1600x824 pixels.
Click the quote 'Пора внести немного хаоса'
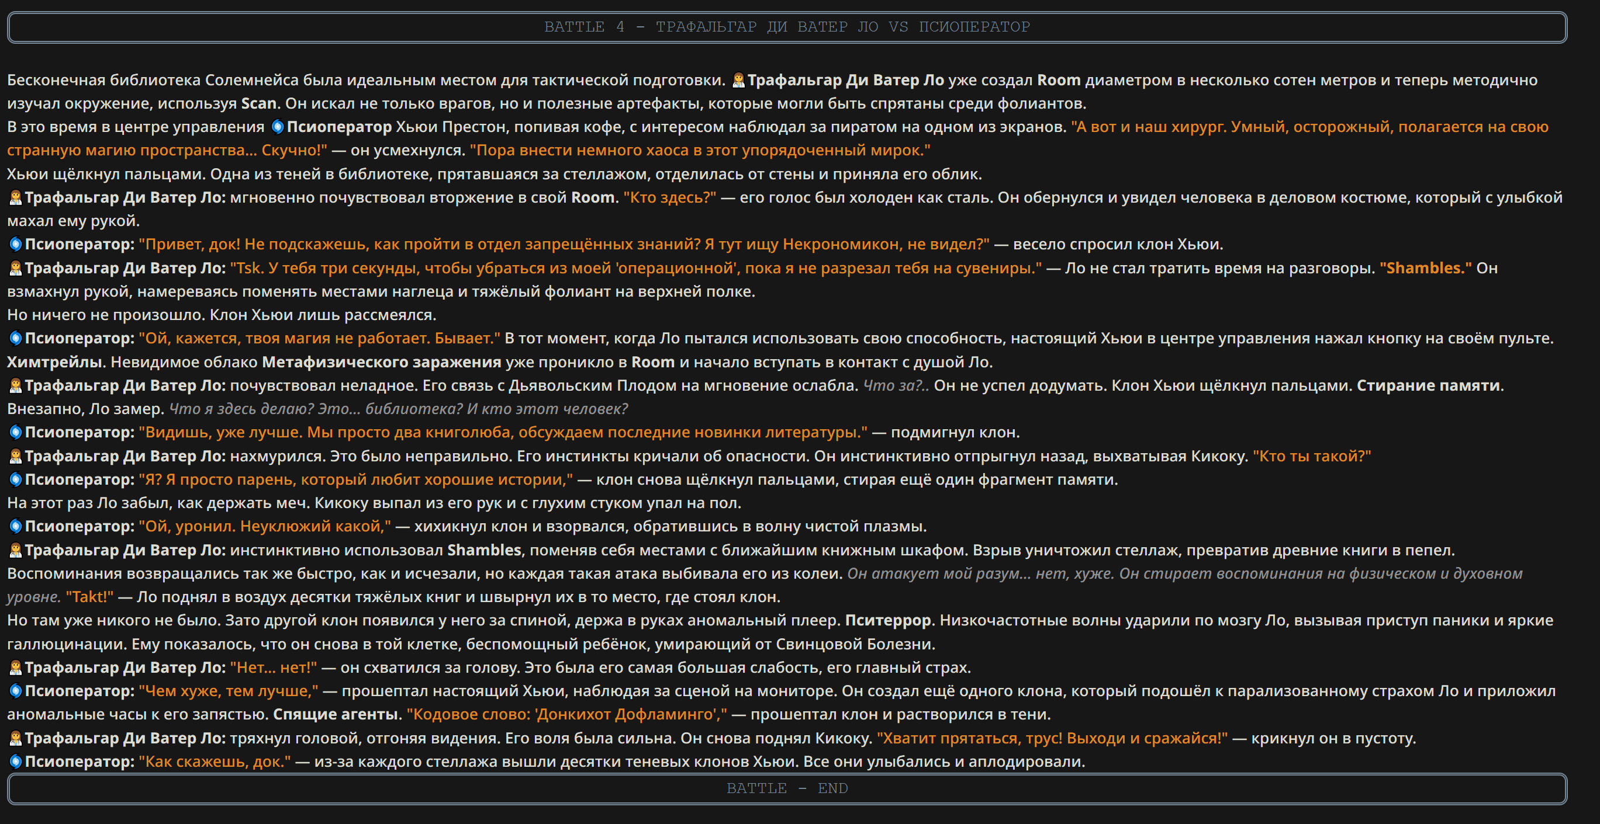(700, 151)
